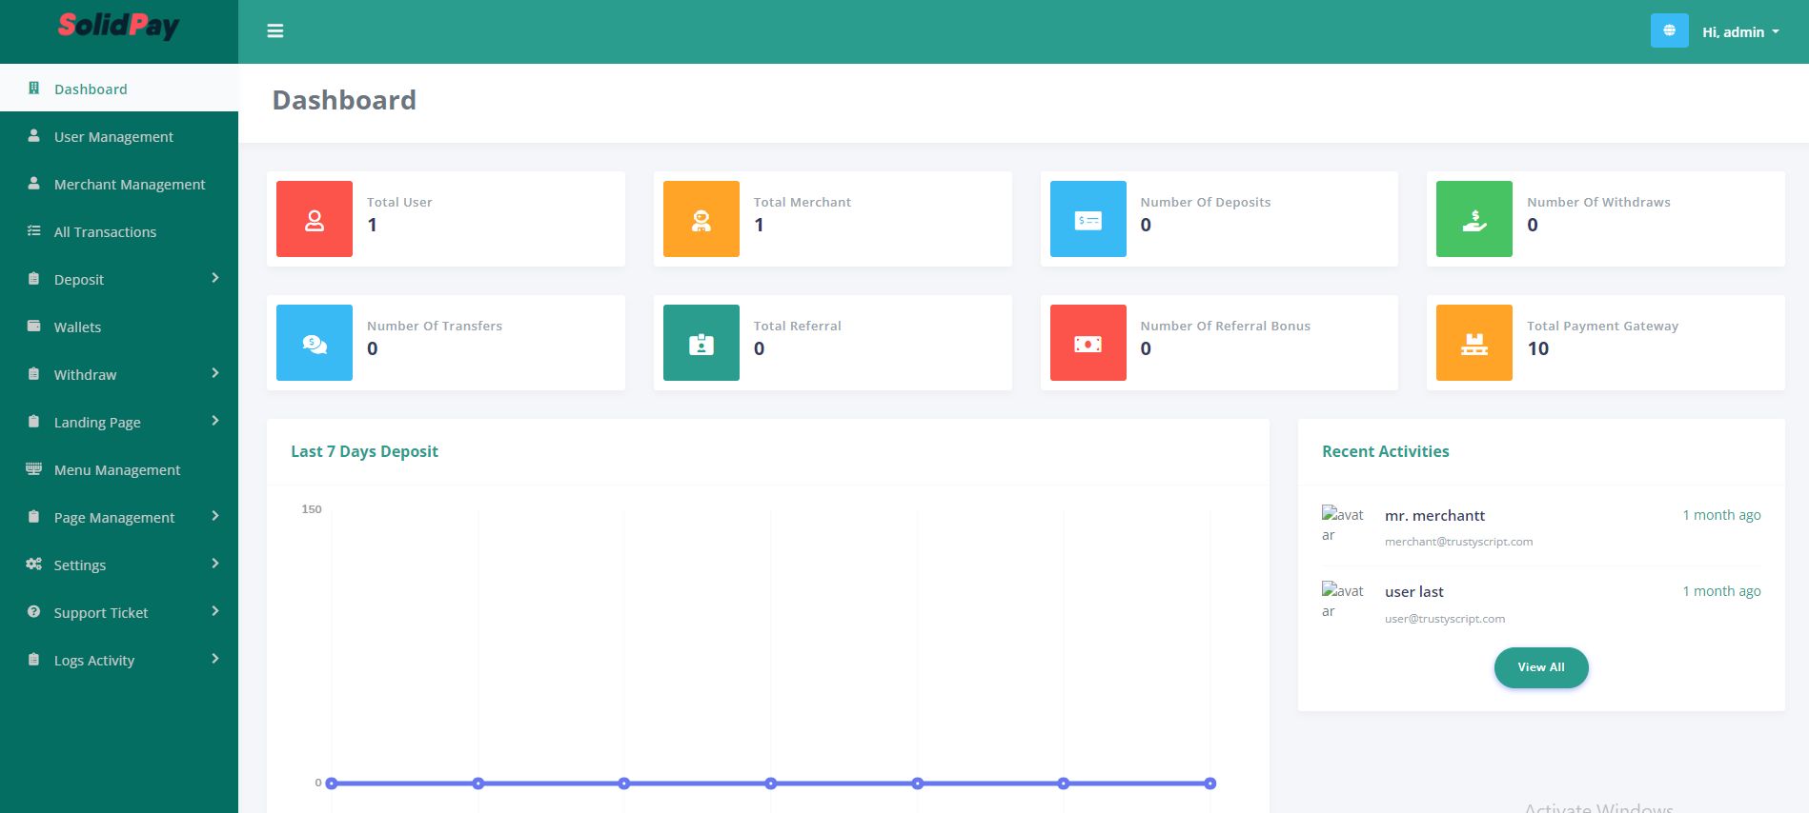
Task: Click the Recent Activities heading
Action: [1385, 451]
